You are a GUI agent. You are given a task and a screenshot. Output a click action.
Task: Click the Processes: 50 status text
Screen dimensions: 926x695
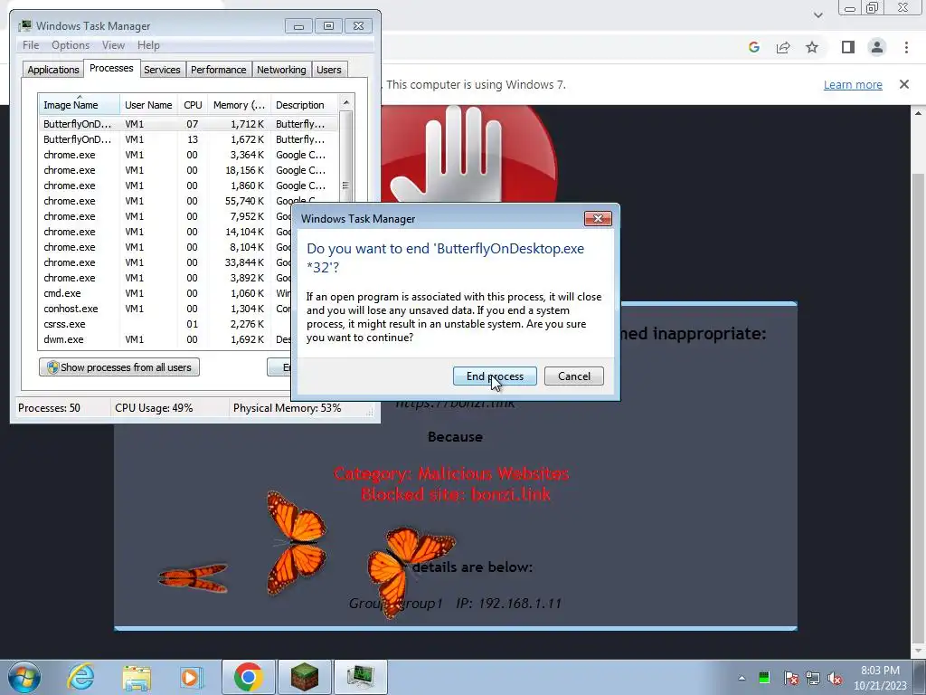tap(49, 408)
